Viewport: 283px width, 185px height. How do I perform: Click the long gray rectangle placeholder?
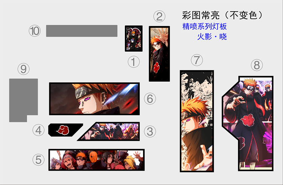tap(82, 31)
